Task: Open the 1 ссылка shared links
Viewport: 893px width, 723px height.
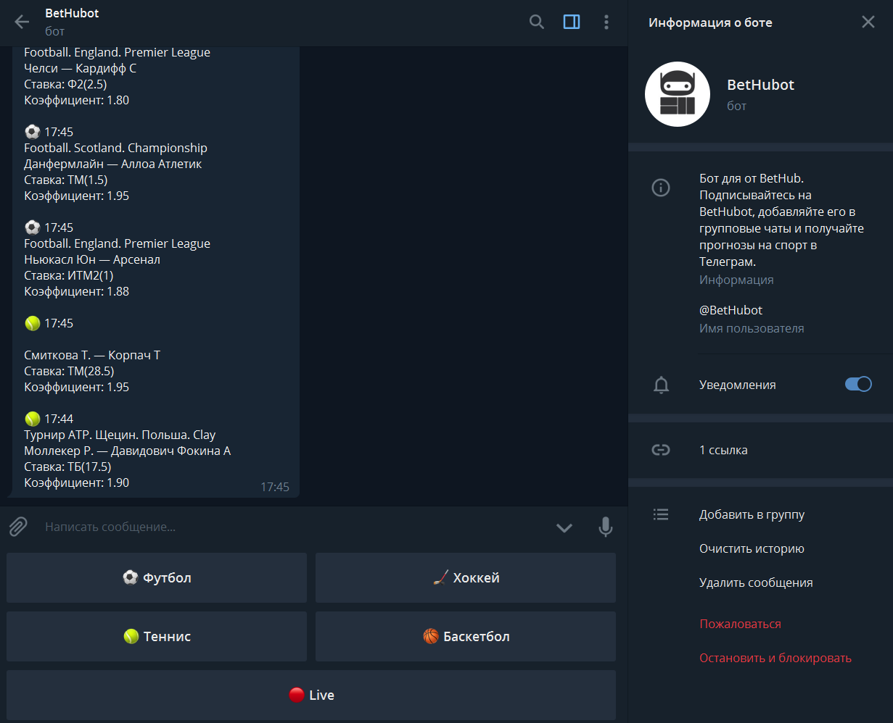Action: point(723,450)
